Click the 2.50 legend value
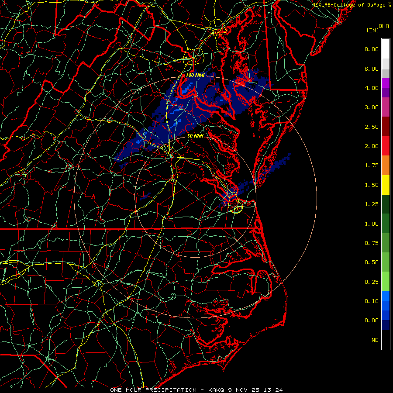Image resolution: width=393 pixels, height=393 pixels. pyautogui.click(x=372, y=127)
